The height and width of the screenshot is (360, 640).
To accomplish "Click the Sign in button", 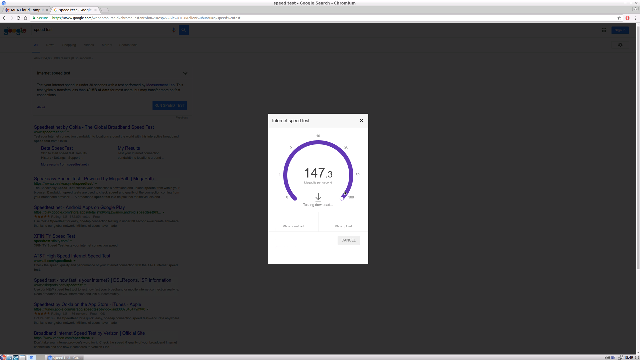I will [x=620, y=30].
